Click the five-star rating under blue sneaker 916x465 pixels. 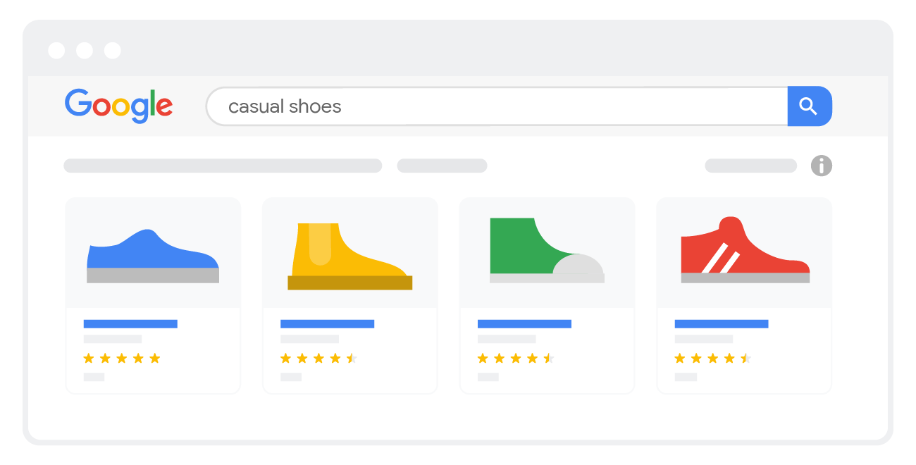coord(122,359)
